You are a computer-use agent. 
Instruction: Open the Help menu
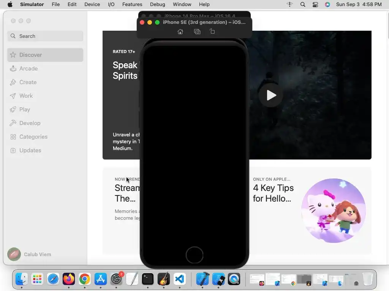[x=204, y=5]
